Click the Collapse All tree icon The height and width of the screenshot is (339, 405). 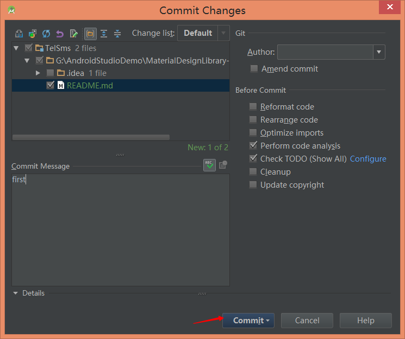click(117, 34)
